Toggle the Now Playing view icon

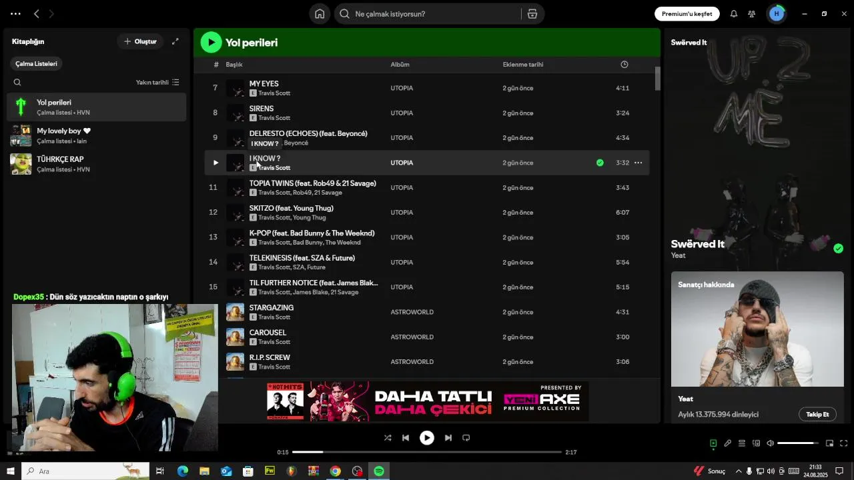pos(713,443)
